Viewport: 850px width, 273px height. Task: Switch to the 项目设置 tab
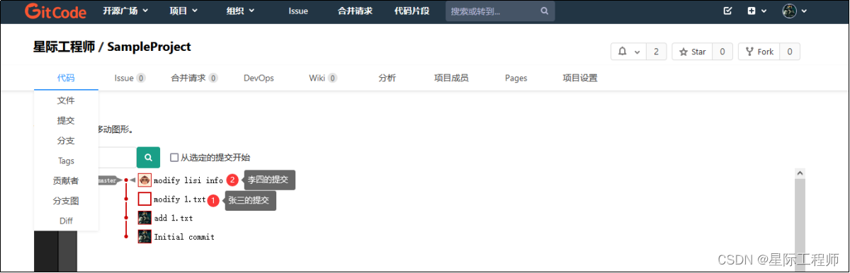(580, 78)
